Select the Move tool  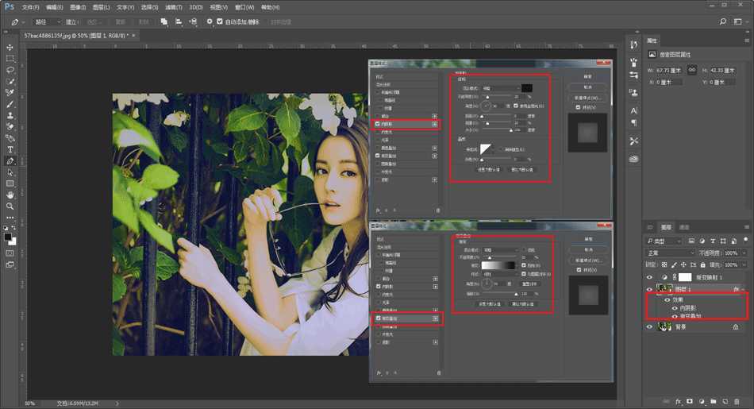(x=10, y=48)
